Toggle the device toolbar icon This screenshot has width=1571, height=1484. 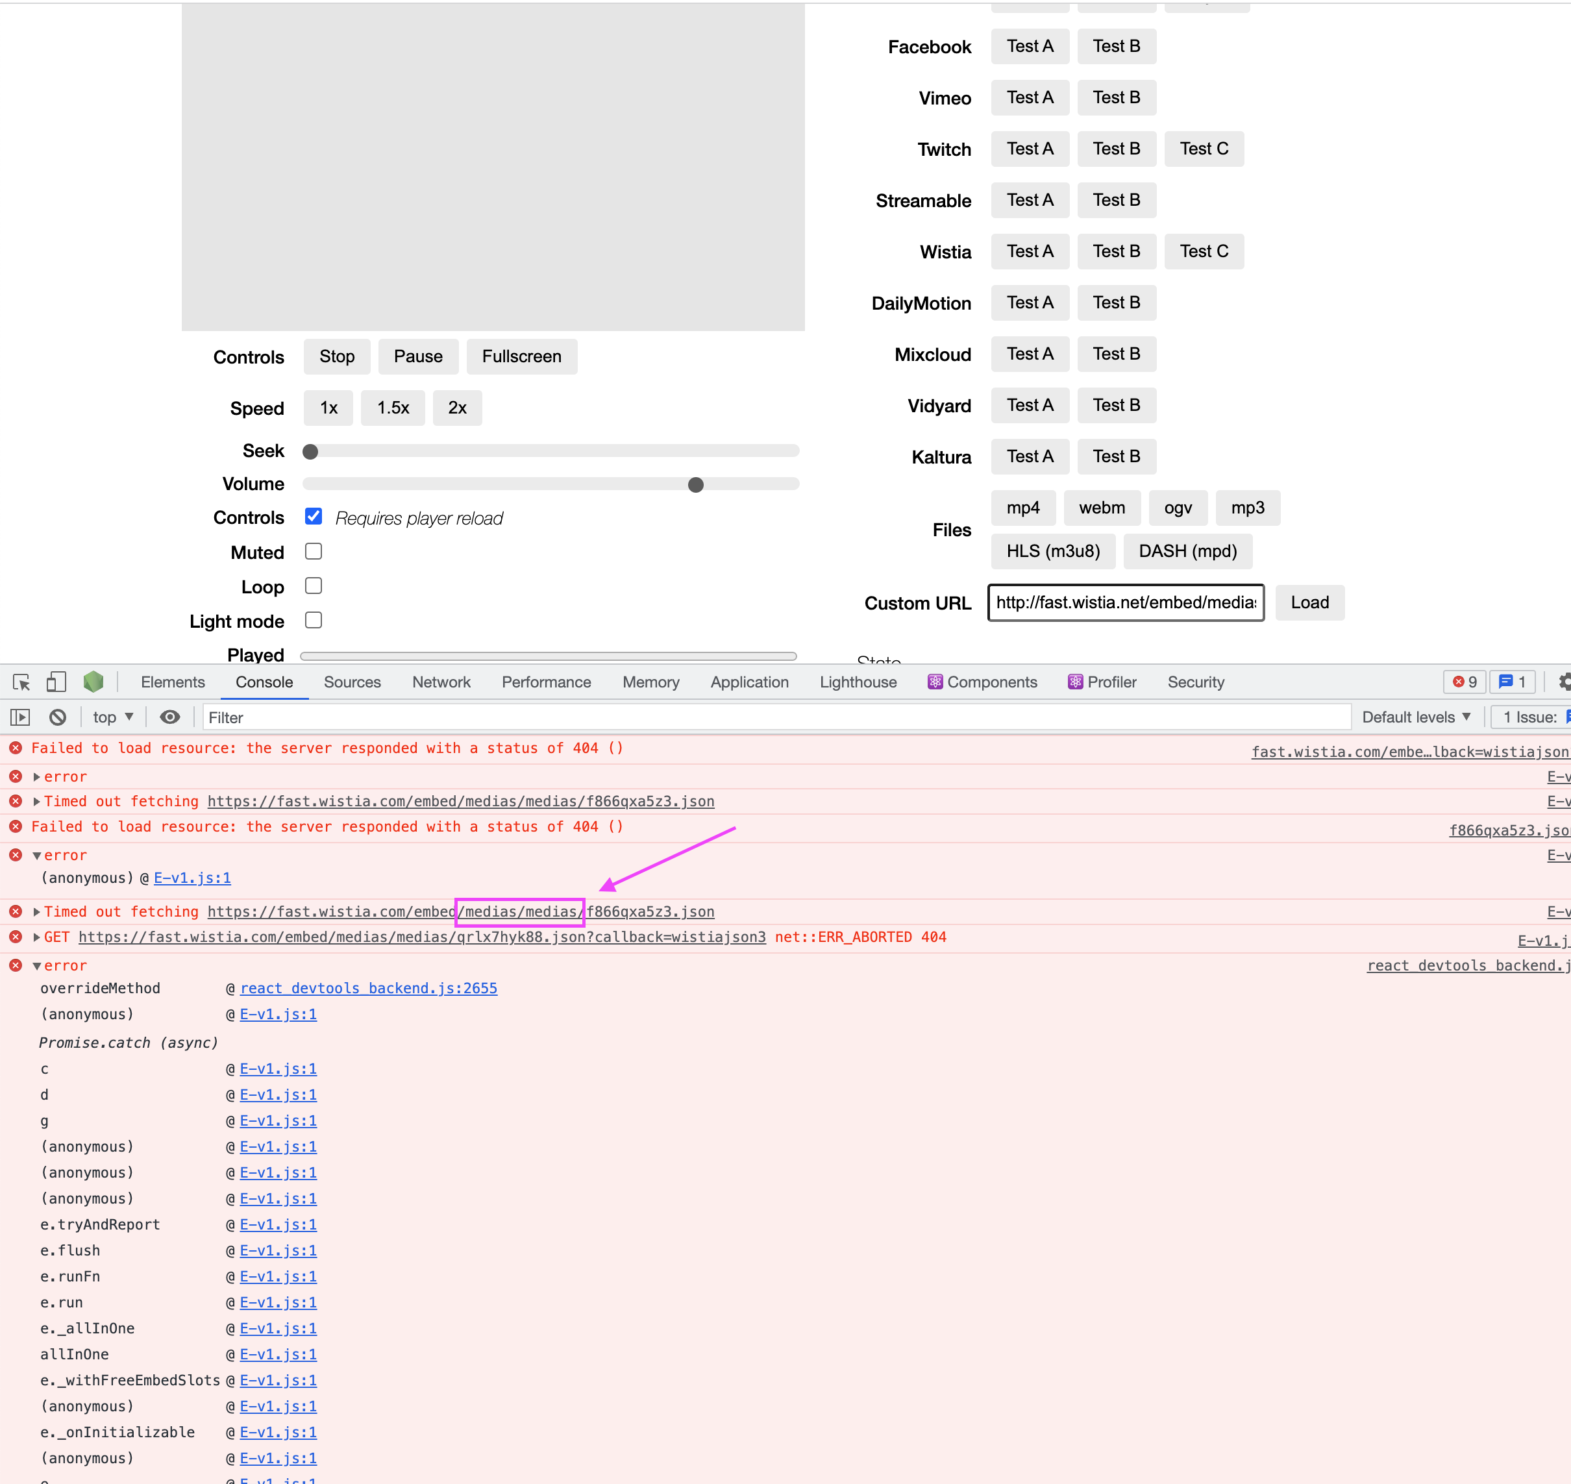pos(54,681)
